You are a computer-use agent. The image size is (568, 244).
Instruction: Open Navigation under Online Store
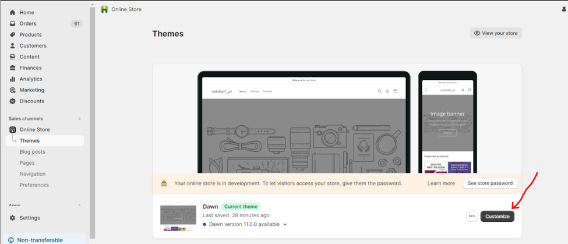click(x=32, y=174)
